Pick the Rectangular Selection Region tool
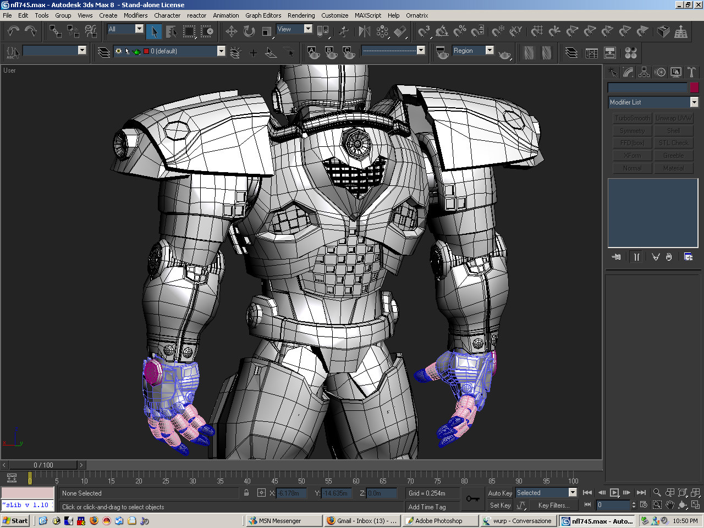Screen dimensions: 704x528 (x=189, y=31)
